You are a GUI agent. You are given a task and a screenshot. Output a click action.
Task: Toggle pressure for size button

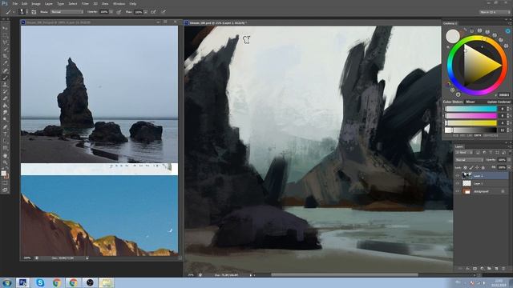click(164, 12)
